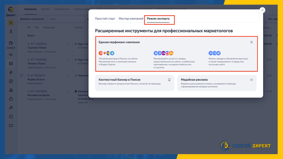Select the Горячие | Поиск campaign checkbox
Screen dimensions: 283x159
click(x=22, y=44)
